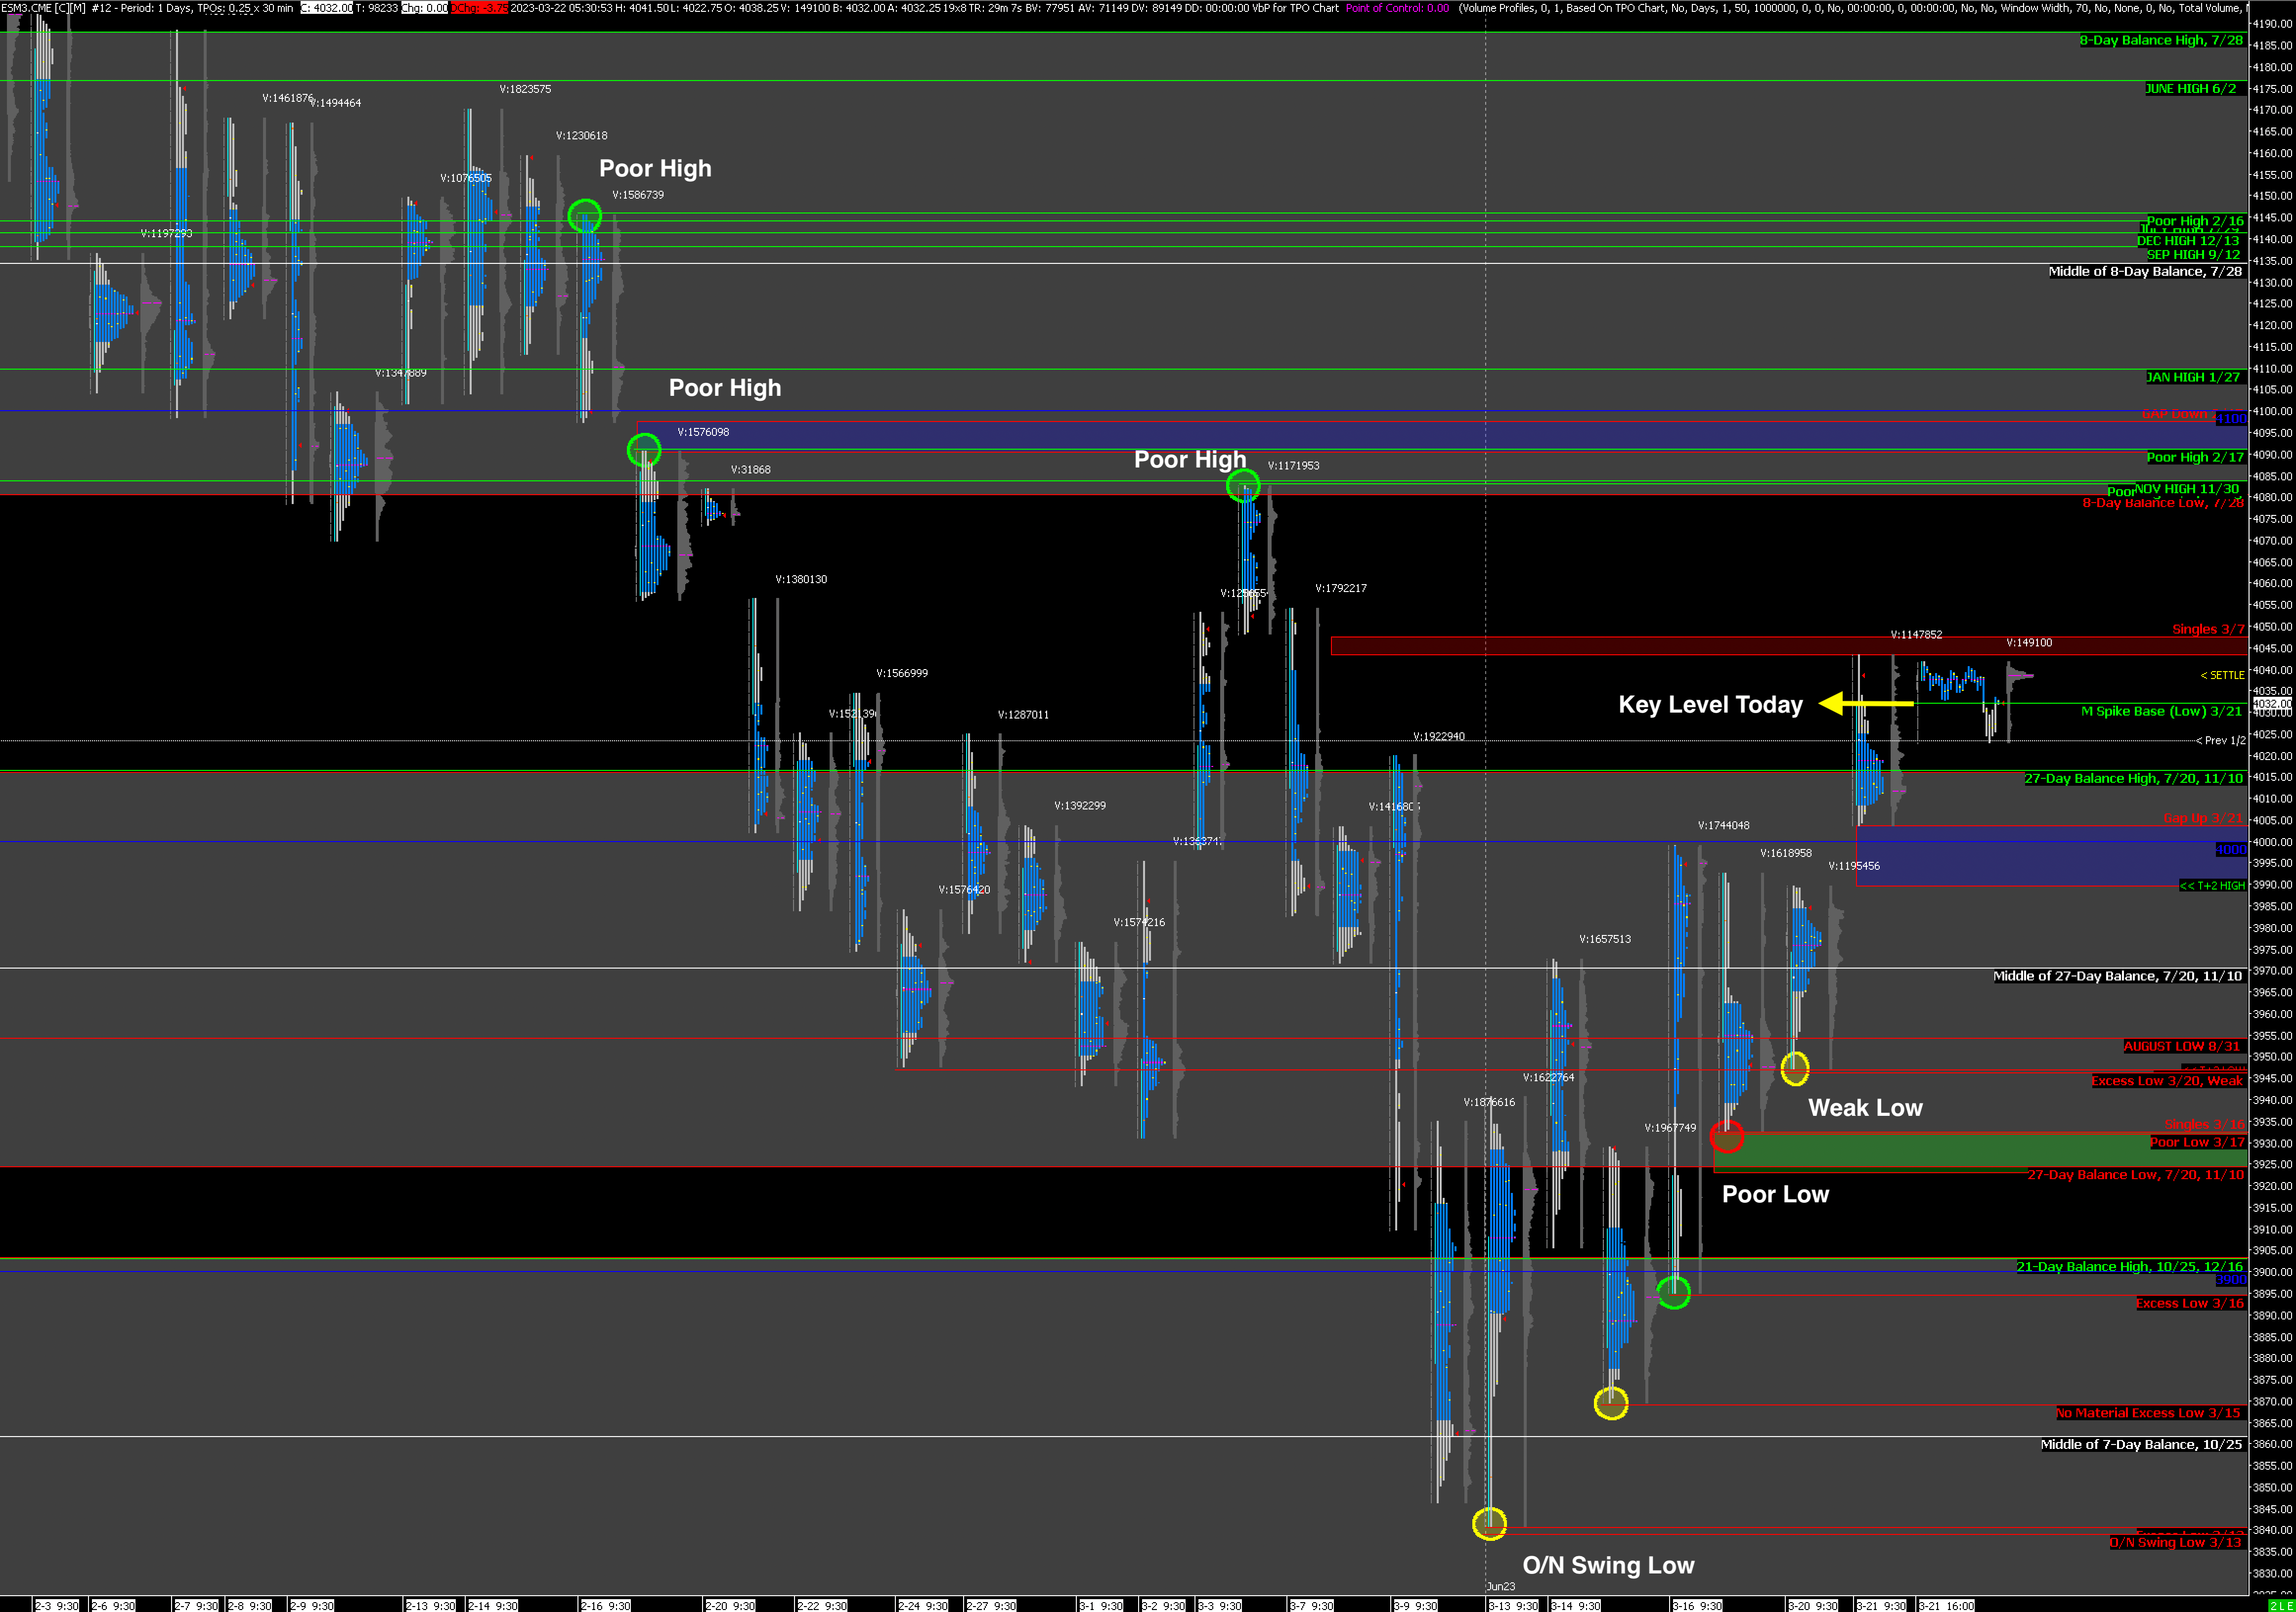Click the 2-16 9:30 date on time axis

[606, 1605]
